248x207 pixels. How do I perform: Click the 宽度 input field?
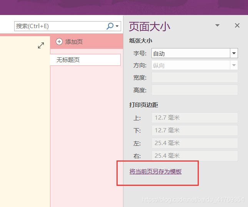[195, 77]
